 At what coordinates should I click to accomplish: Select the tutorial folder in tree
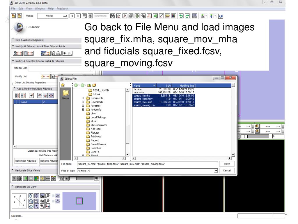[x=96, y=94]
